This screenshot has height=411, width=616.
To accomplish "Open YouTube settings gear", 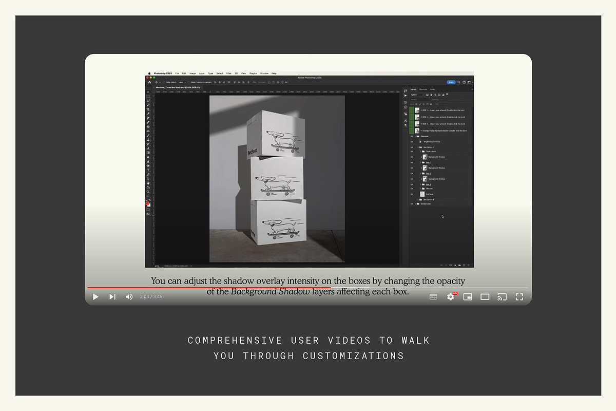I will 451,296.
